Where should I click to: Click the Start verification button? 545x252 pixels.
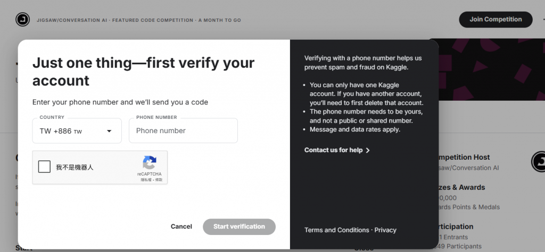click(239, 227)
